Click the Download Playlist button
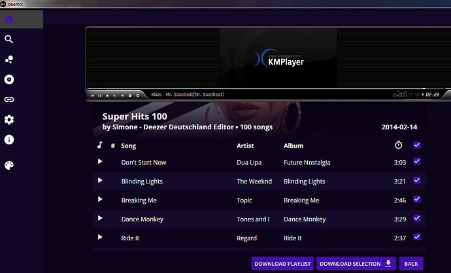This screenshot has height=273, width=451. coord(282,263)
